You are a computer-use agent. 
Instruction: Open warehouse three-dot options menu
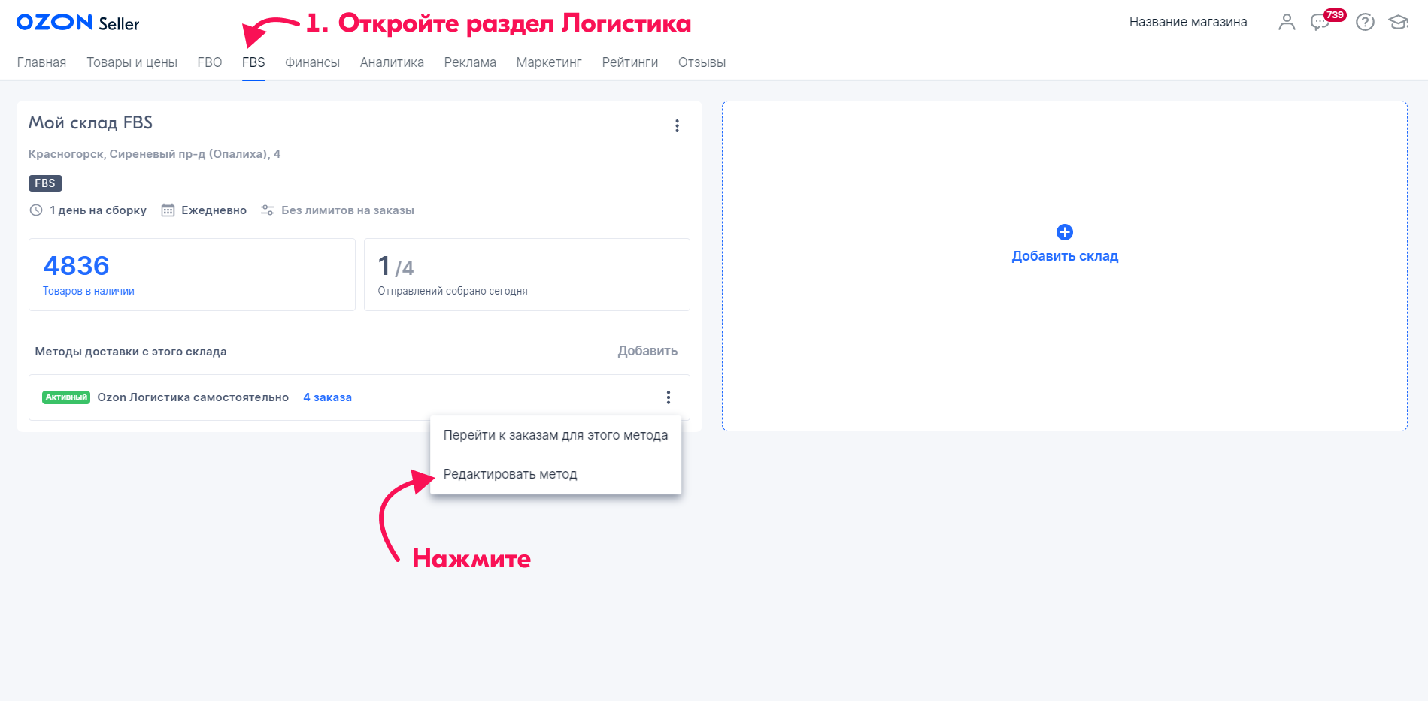pos(677,126)
